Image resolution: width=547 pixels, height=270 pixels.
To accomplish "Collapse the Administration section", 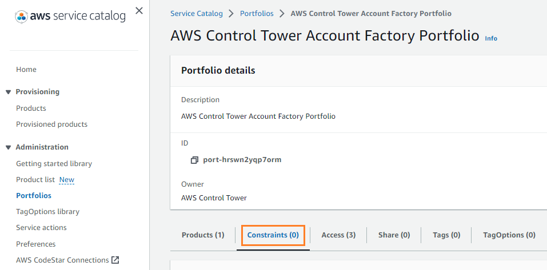I will pyautogui.click(x=9, y=147).
